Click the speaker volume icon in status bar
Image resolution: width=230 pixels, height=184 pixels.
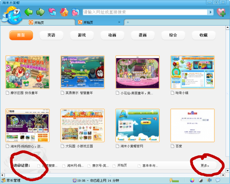[209, 180]
